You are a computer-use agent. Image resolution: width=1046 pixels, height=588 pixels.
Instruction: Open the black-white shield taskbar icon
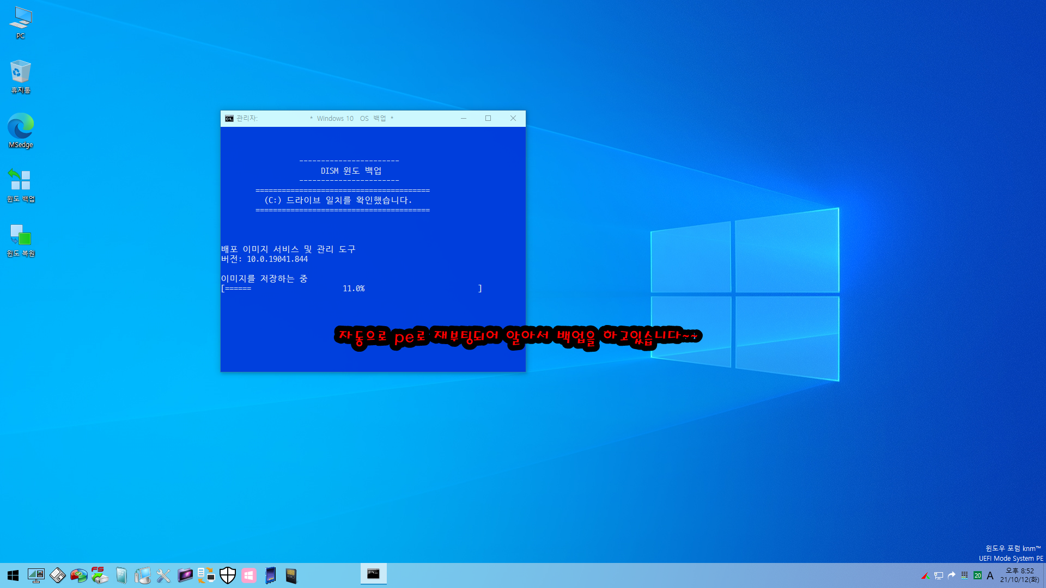pos(227,575)
